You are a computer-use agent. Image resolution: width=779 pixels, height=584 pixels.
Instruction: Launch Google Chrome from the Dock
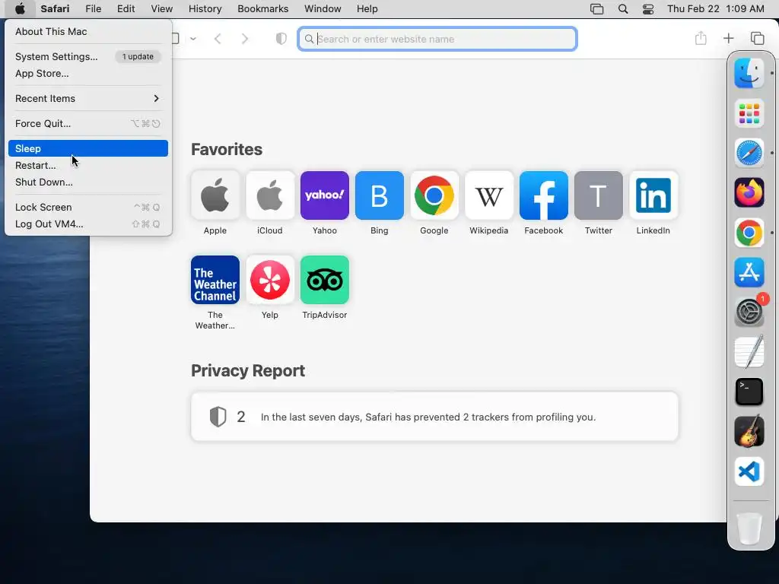click(749, 233)
